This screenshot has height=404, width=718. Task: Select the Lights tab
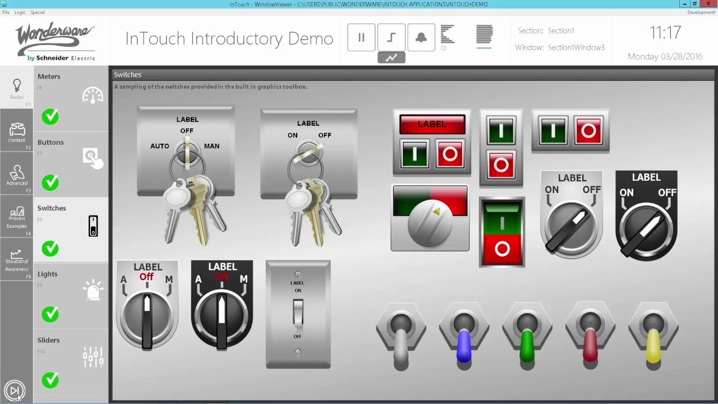pyautogui.click(x=71, y=296)
